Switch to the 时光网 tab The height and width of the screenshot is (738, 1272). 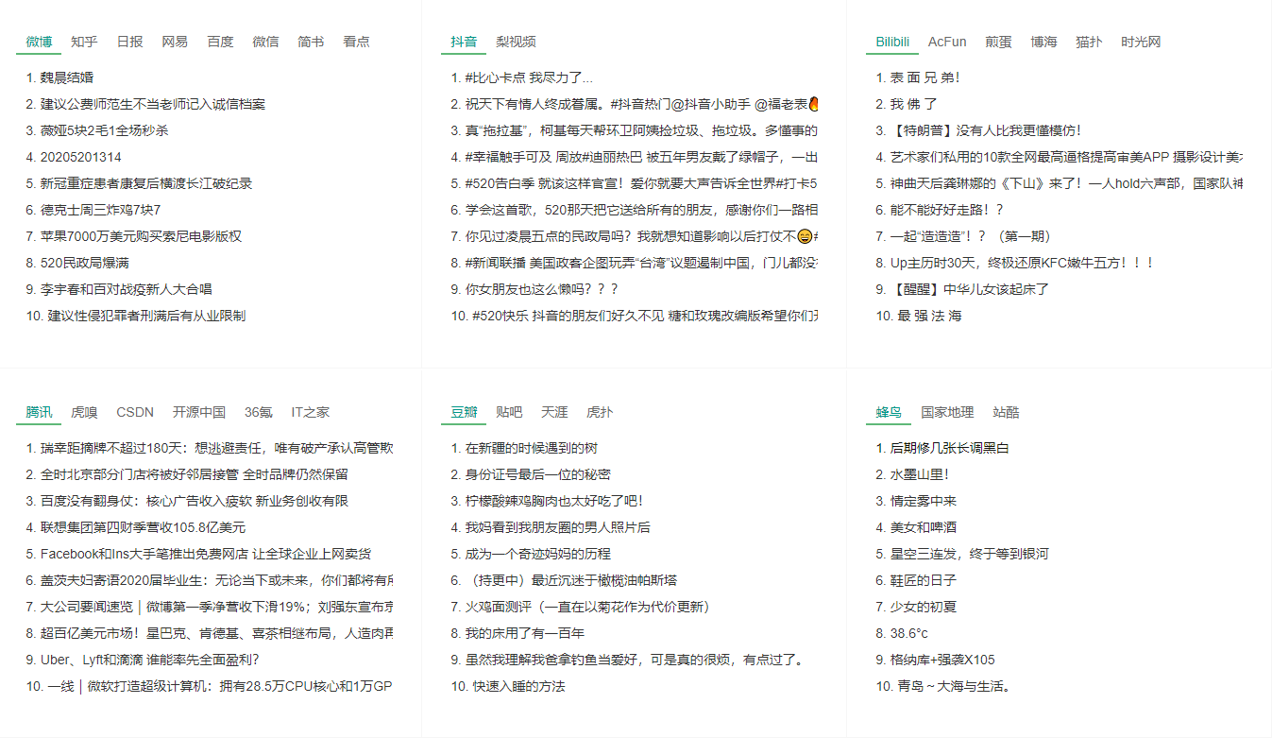click(x=1141, y=42)
